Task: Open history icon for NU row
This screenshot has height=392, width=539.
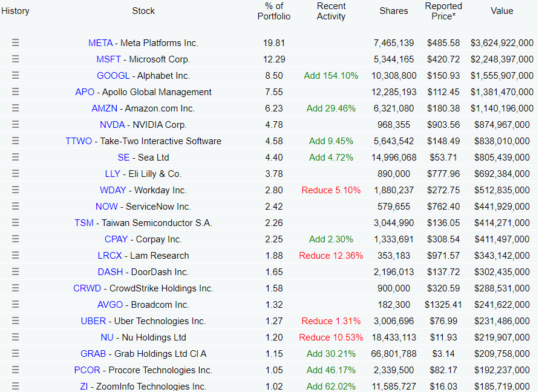Action: pos(16,337)
